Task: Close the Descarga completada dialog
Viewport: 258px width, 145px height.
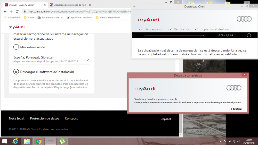Action: tap(245, 75)
